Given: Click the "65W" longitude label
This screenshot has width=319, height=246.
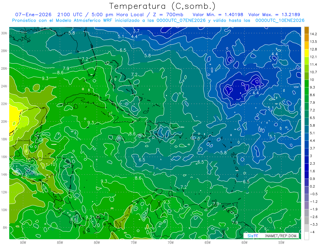Looking at the screenshot, I should [208, 243].
